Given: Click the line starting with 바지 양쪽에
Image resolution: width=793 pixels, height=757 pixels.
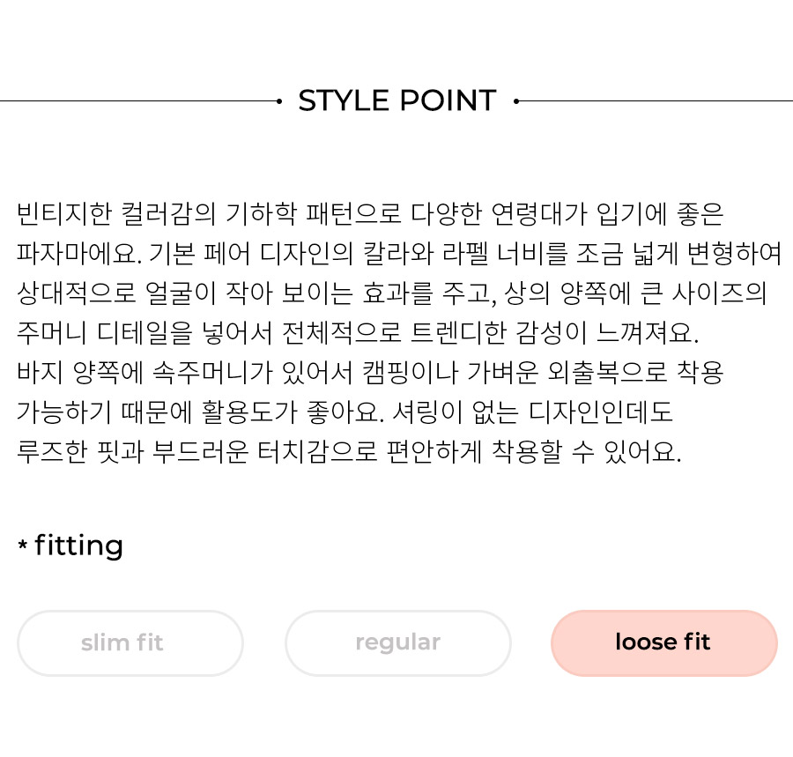Looking at the screenshot, I should (370, 373).
